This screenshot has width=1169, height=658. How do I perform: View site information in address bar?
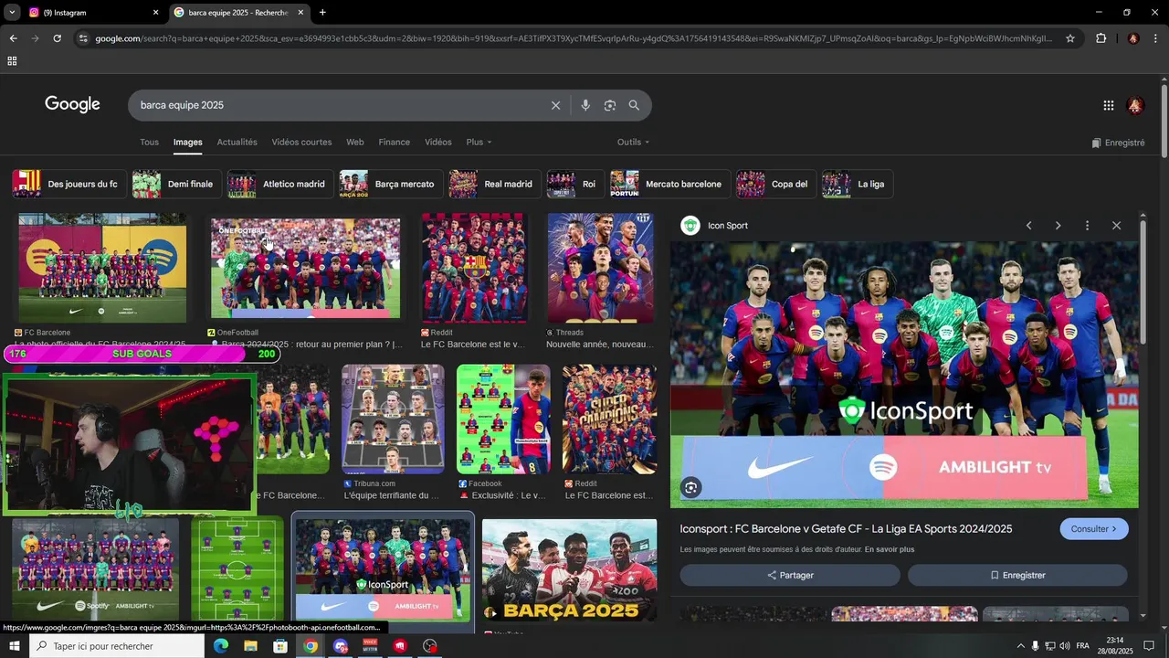pos(83,38)
